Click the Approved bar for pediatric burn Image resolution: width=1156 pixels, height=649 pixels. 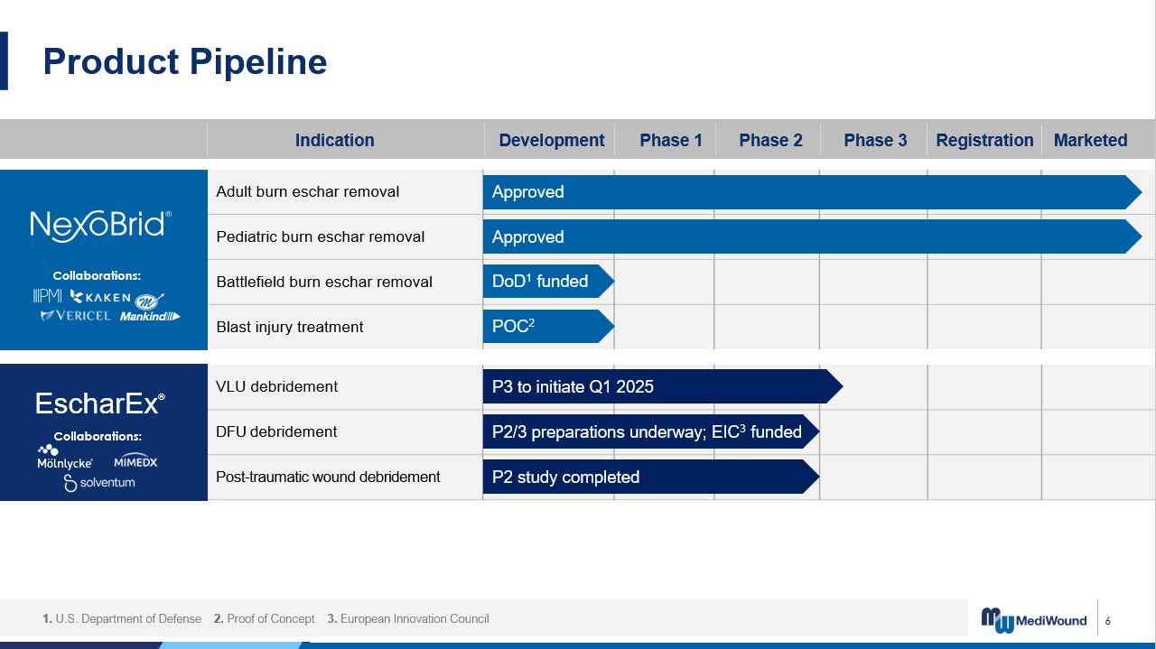click(813, 236)
